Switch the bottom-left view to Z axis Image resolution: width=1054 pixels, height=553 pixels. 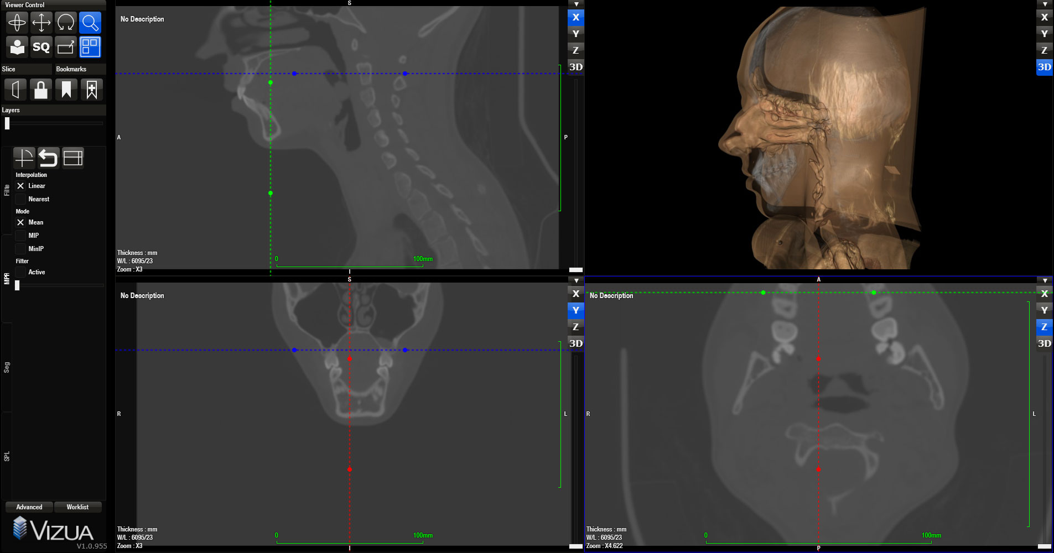(576, 327)
